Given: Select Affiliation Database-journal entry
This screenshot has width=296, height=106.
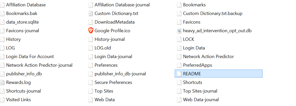Looking at the screenshot, I should (x=122, y=5).
